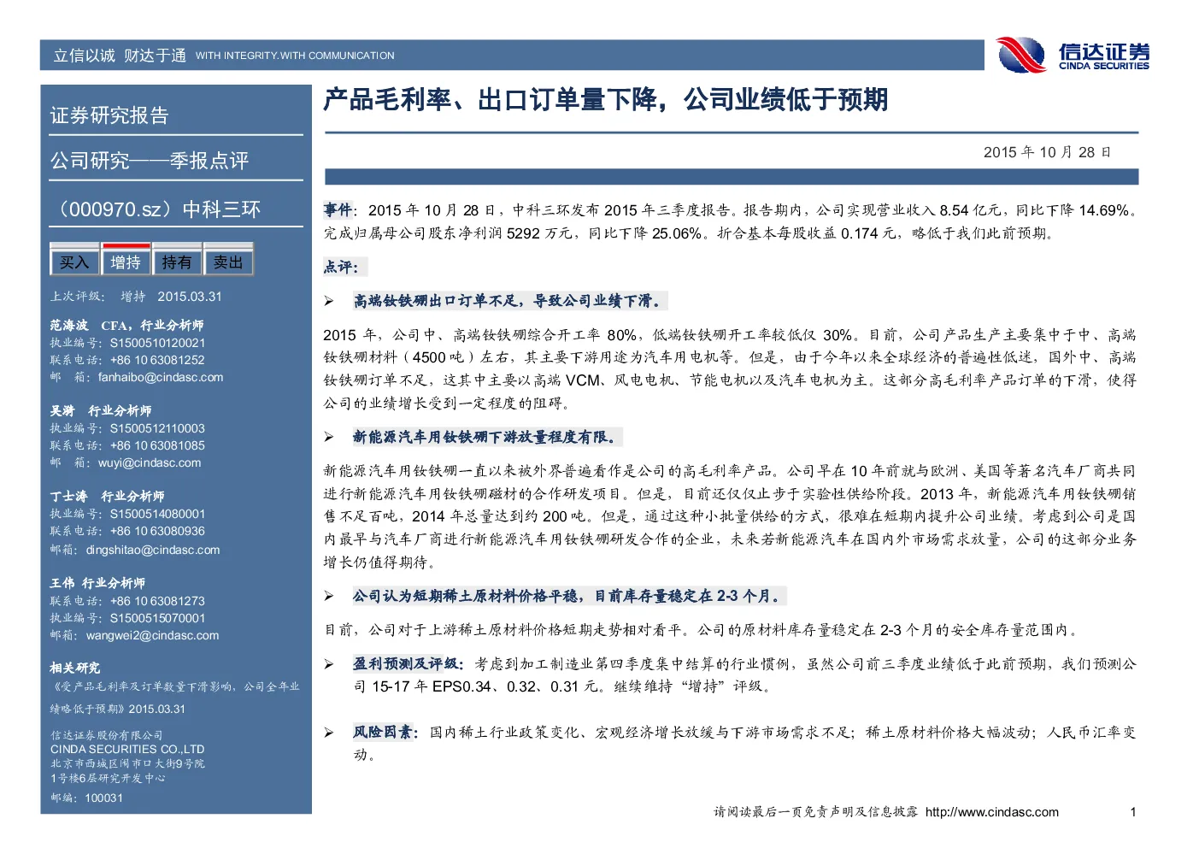Click heading 高端钕铁硼出口订单不足,导致公司业绩下滑
The width and height of the screenshot is (1199, 848).
click(x=508, y=301)
